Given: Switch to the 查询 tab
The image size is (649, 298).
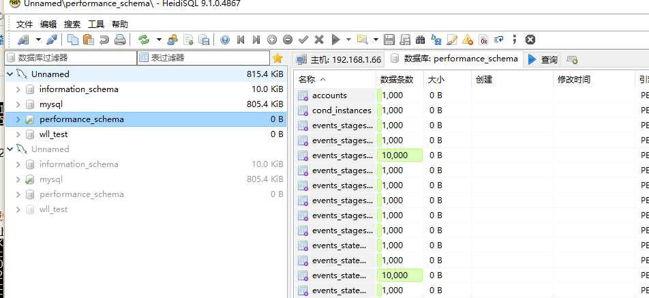Looking at the screenshot, I should pos(543,59).
